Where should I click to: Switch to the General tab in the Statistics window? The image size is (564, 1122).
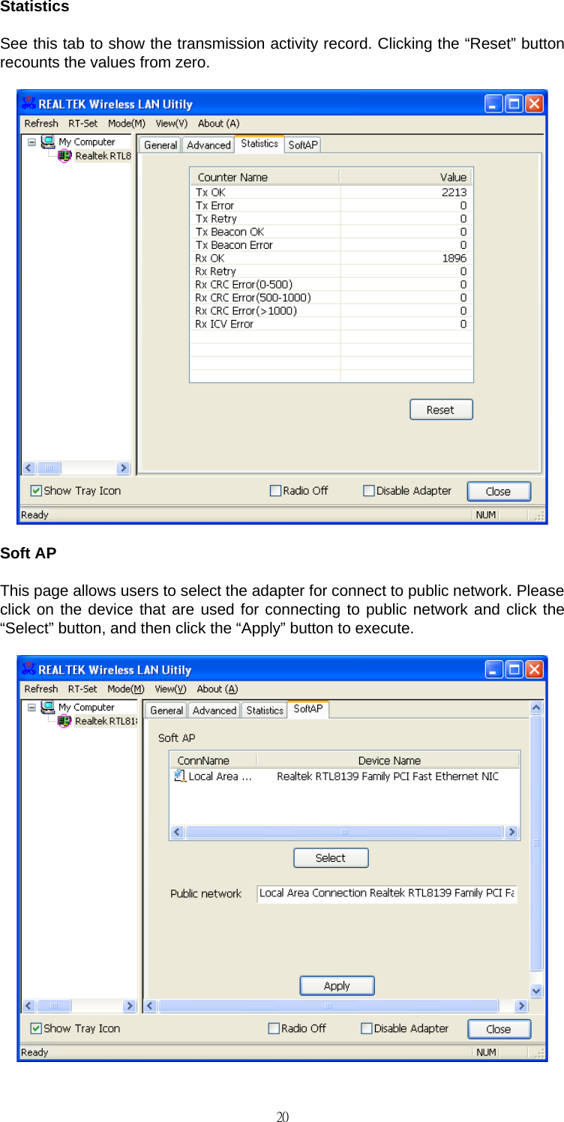coord(160,145)
